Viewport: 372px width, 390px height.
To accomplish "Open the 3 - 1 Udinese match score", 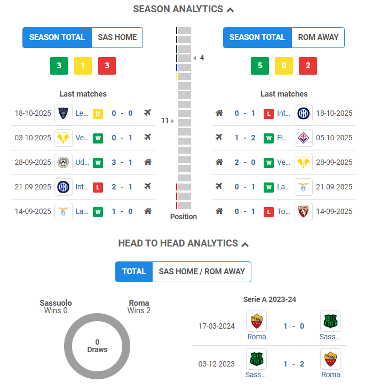I will tap(122, 162).
